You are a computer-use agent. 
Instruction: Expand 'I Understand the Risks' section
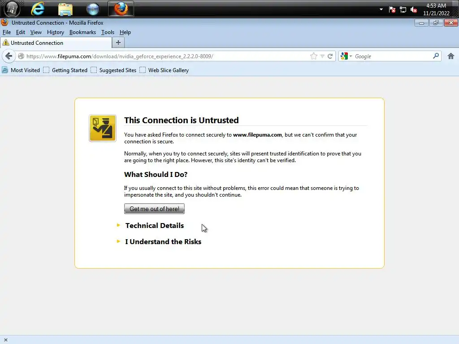163,241
